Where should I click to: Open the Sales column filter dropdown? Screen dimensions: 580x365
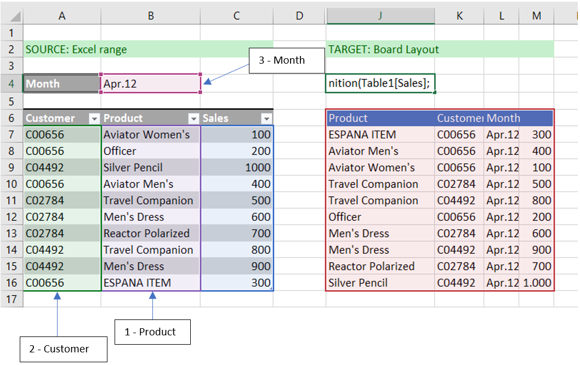pyautogui.click(x=266, y=119)
